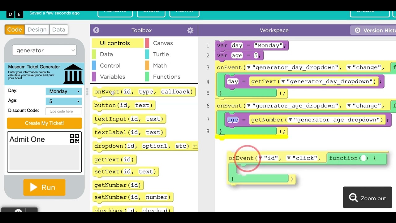Click the Zoom out magnifier button
Screen dimensions: 396x223
click(x=368, y=198)
